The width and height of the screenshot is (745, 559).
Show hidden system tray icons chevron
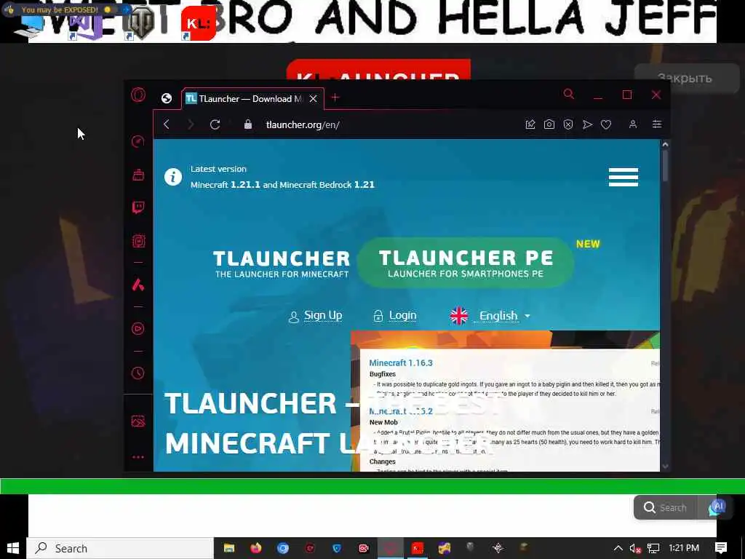point(618,548)
